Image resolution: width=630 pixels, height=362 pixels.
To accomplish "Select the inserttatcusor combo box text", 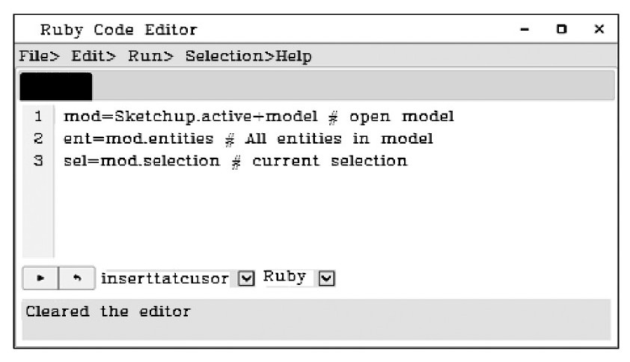I will tap(165, 278).
